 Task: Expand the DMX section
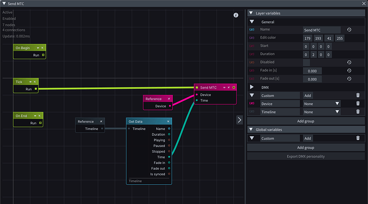tap(252, 87)
